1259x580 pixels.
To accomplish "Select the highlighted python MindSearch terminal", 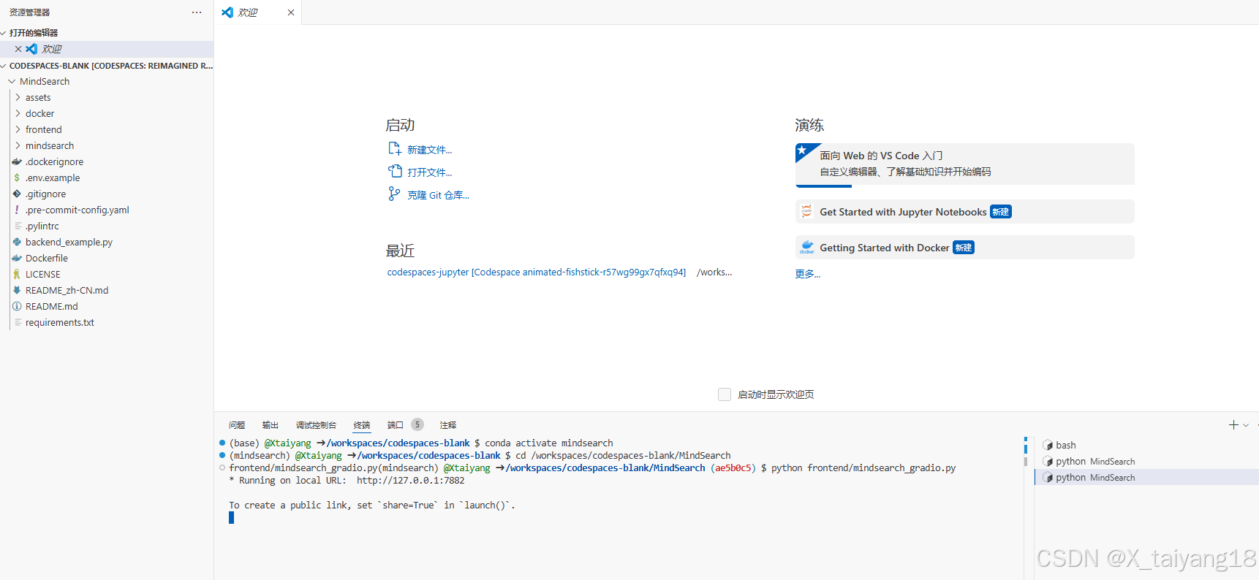I will click(x=1146, y=478).
